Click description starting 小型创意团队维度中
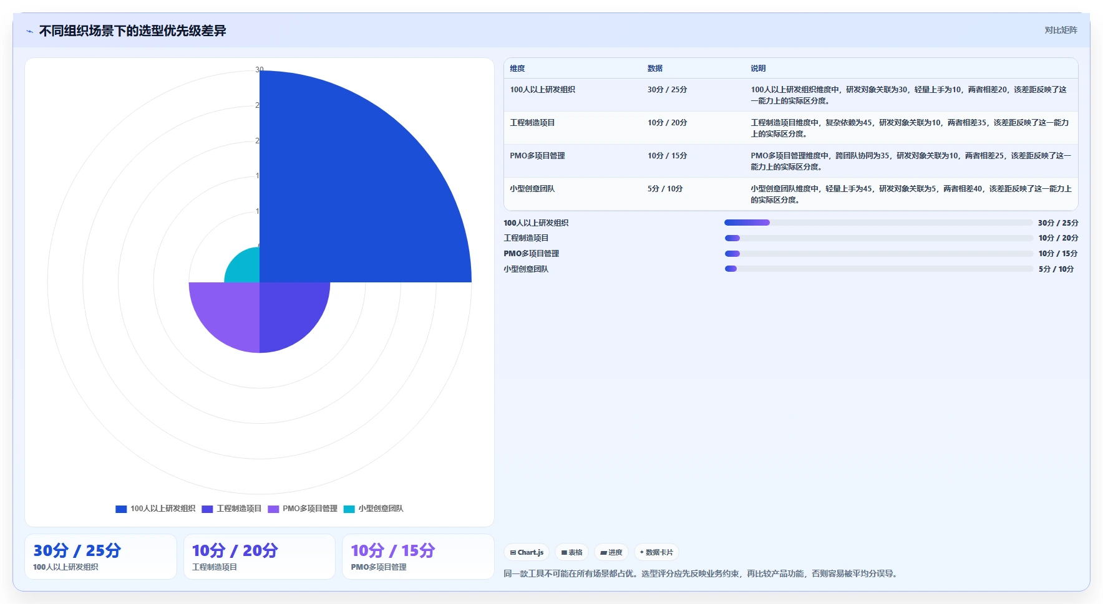Viewport: 1103px width, 604px height. 911,194
